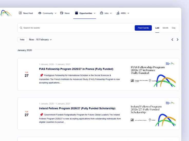Open Ireland Fellows Program 2026/27 title link
Screen dimensions: 189x141
(x=77, y=108)
